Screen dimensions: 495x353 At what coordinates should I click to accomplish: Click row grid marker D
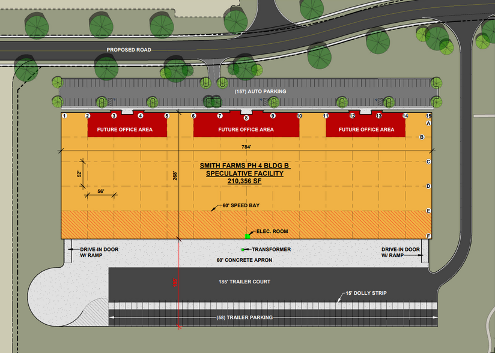point(428,187)
